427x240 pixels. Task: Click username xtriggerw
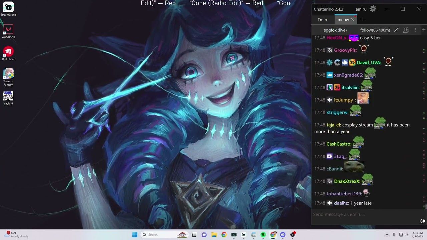pyautogui.click(x=337, y=112)
